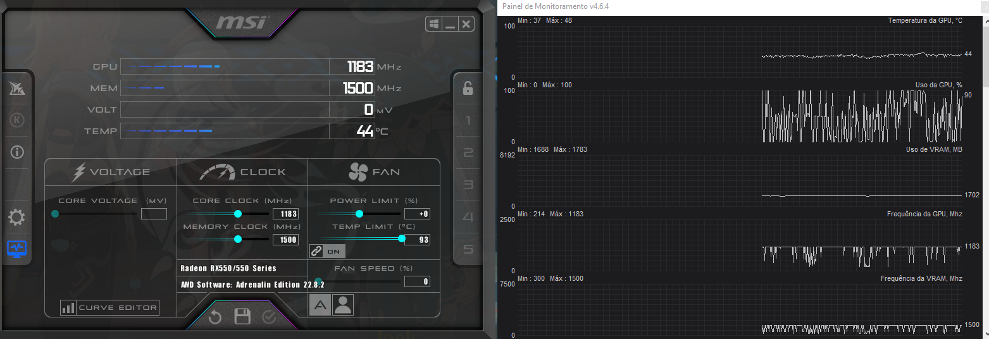Viewport: 989px width, 339px height.
Task: Reset settings with the revert arrow icon
Action: [215, 317]
